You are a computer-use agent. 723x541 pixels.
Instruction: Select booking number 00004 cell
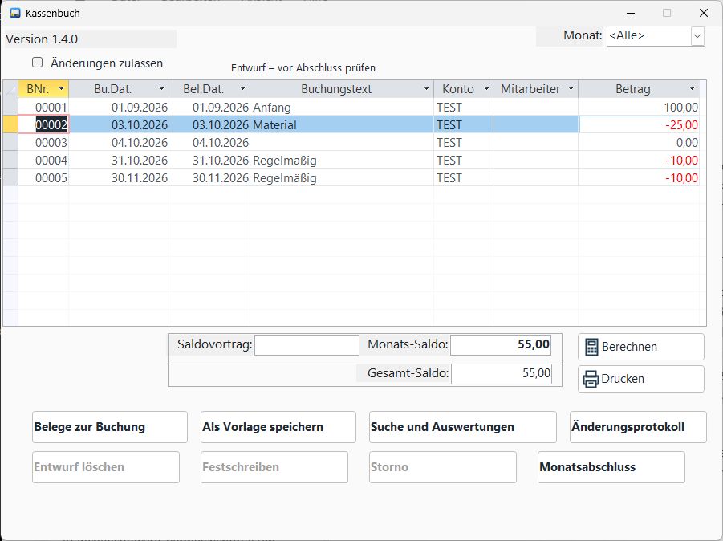point(43,161)
